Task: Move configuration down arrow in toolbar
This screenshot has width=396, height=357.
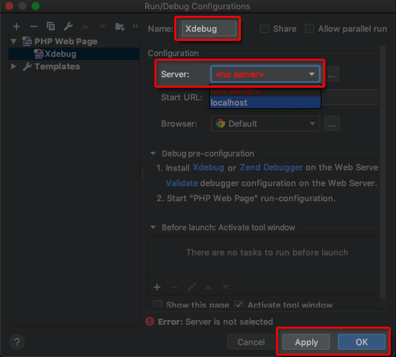Action: (x=102, y=26)
